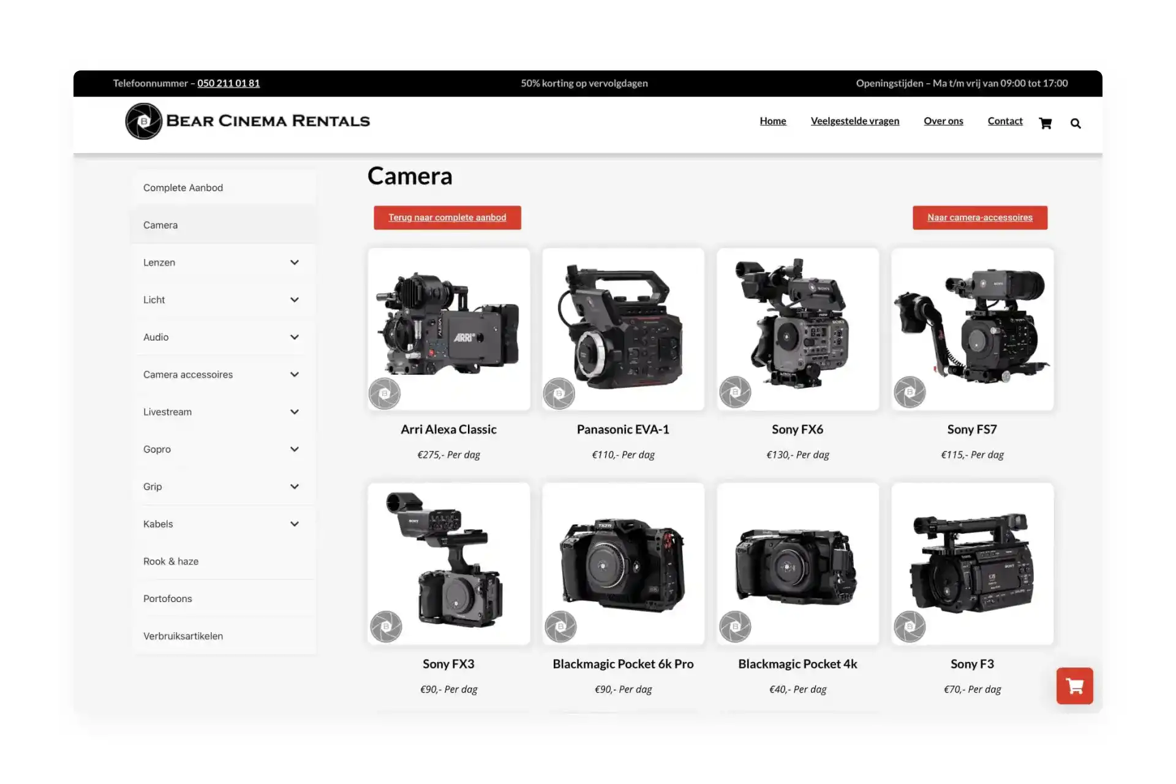Open Arri Alexa Classic product image
Viewport: 1176px width, 784px height.
[449, 329]
